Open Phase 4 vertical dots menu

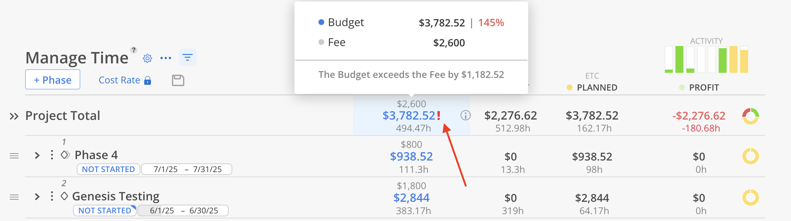point(52,155)
